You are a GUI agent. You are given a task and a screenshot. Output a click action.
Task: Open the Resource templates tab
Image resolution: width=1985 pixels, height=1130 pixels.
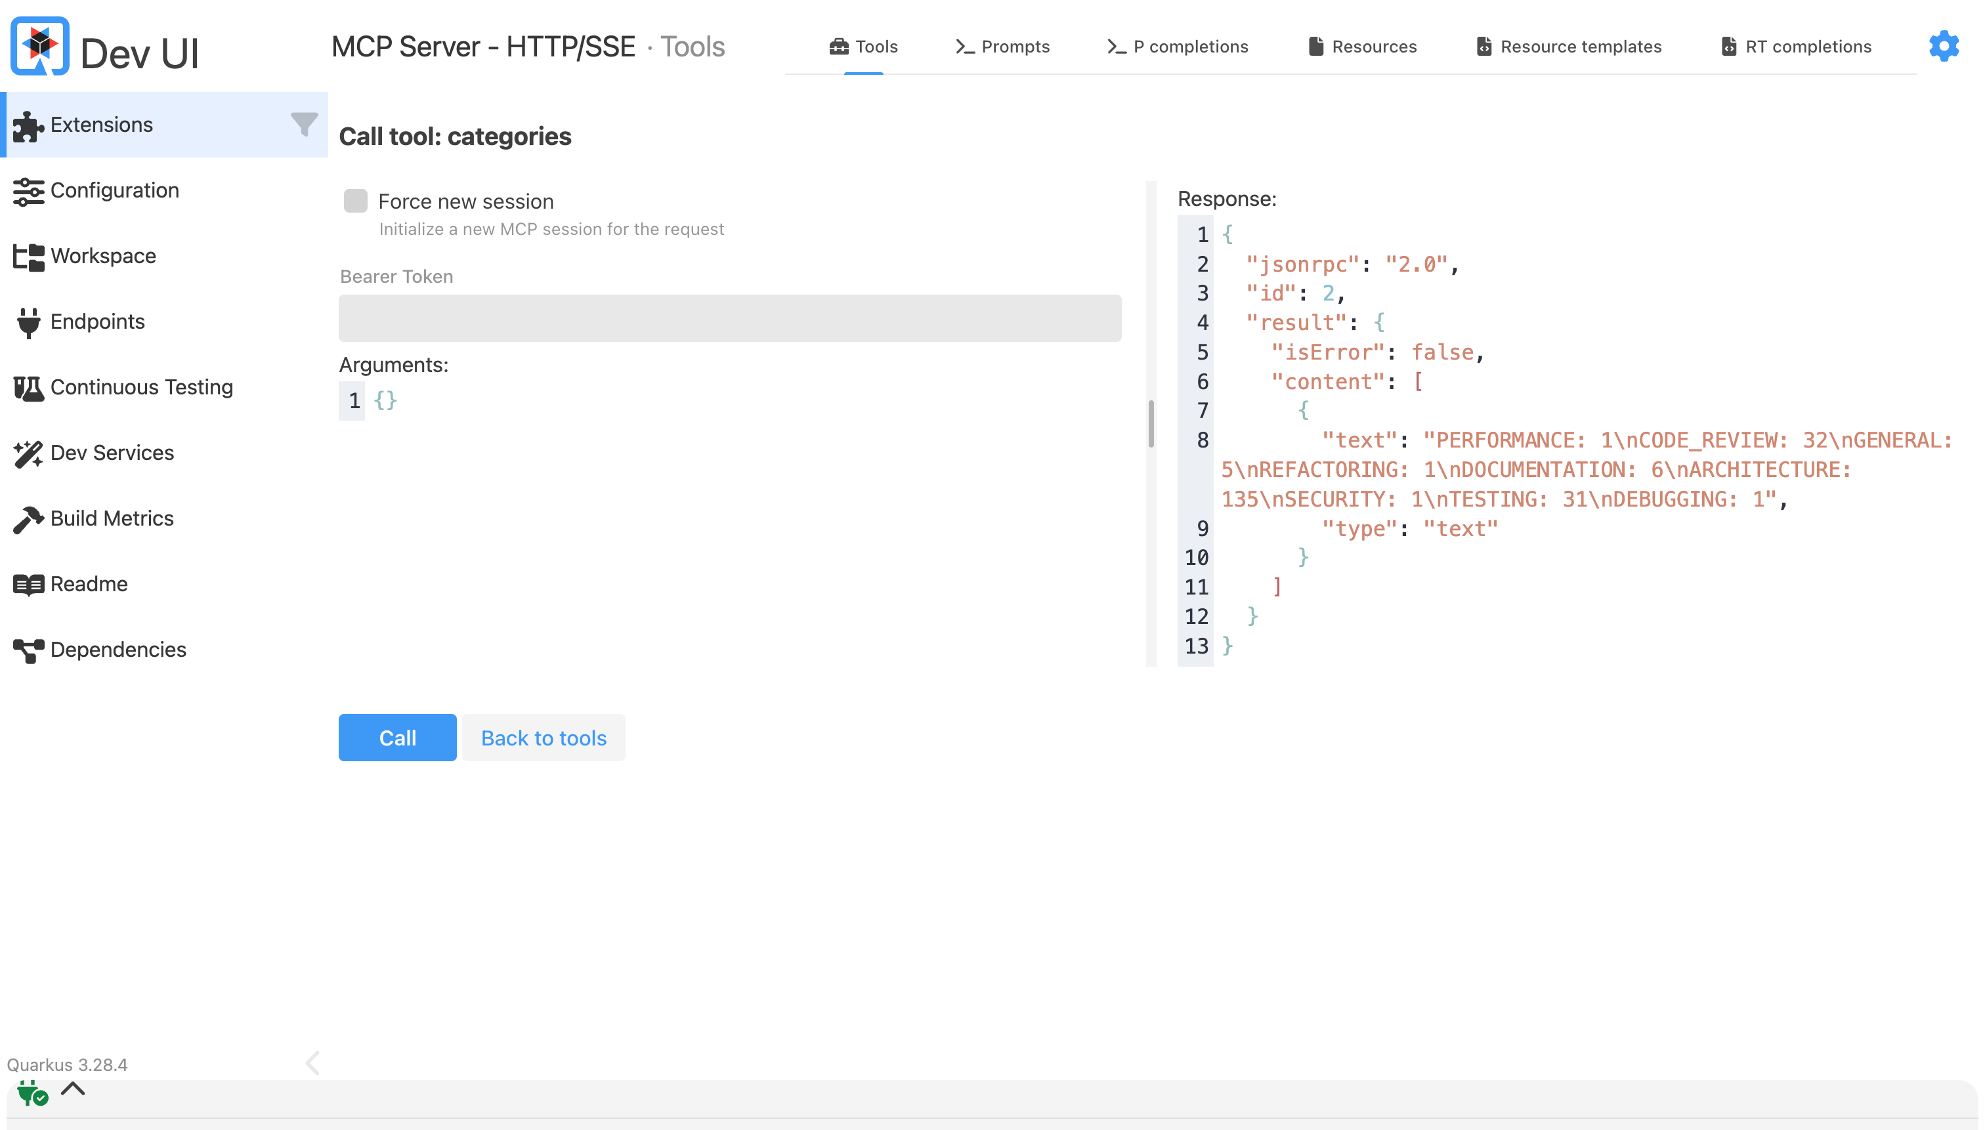(1568, 47)
